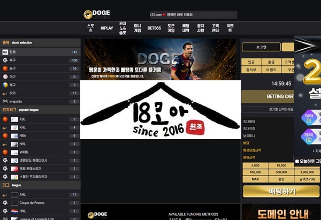321x220 pixels.
Task: Select the 1,000,000 bet amount
Action: [307, 172]
